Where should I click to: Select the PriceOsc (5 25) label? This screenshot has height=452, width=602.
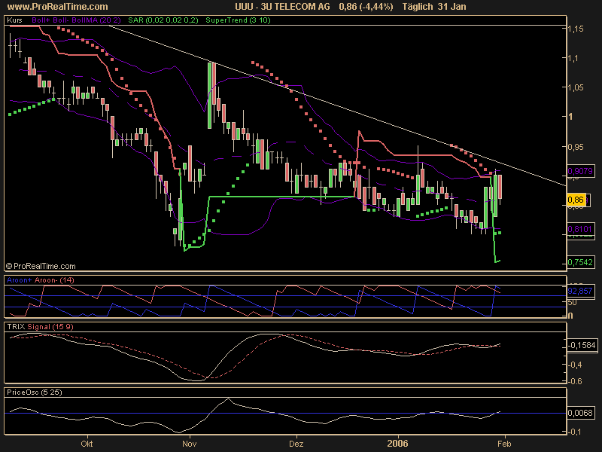pyautogui.click(x=35, y=392)
